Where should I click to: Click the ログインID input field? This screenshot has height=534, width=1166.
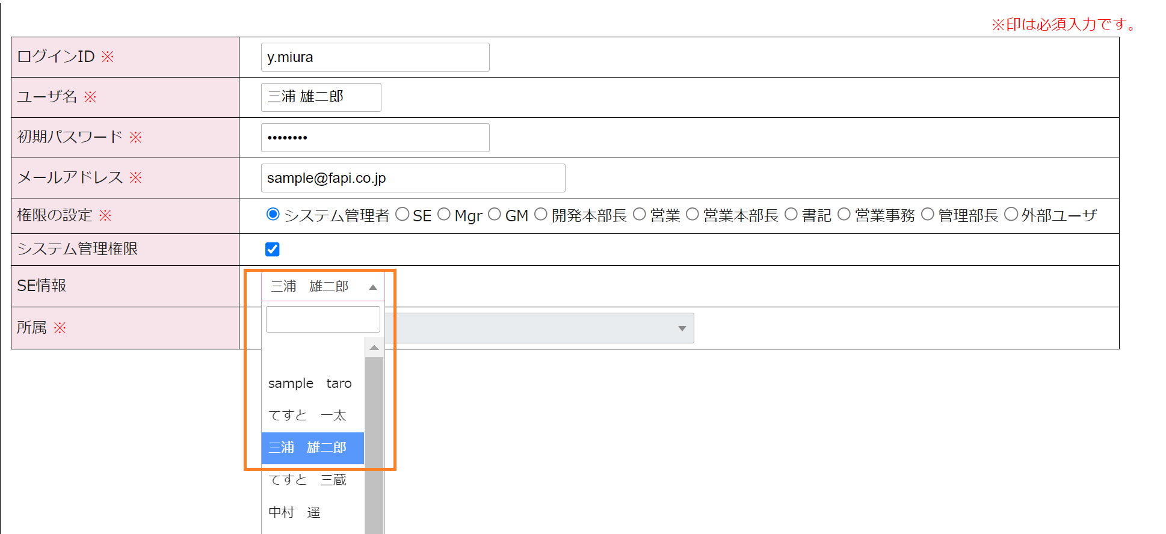(375, 57)
